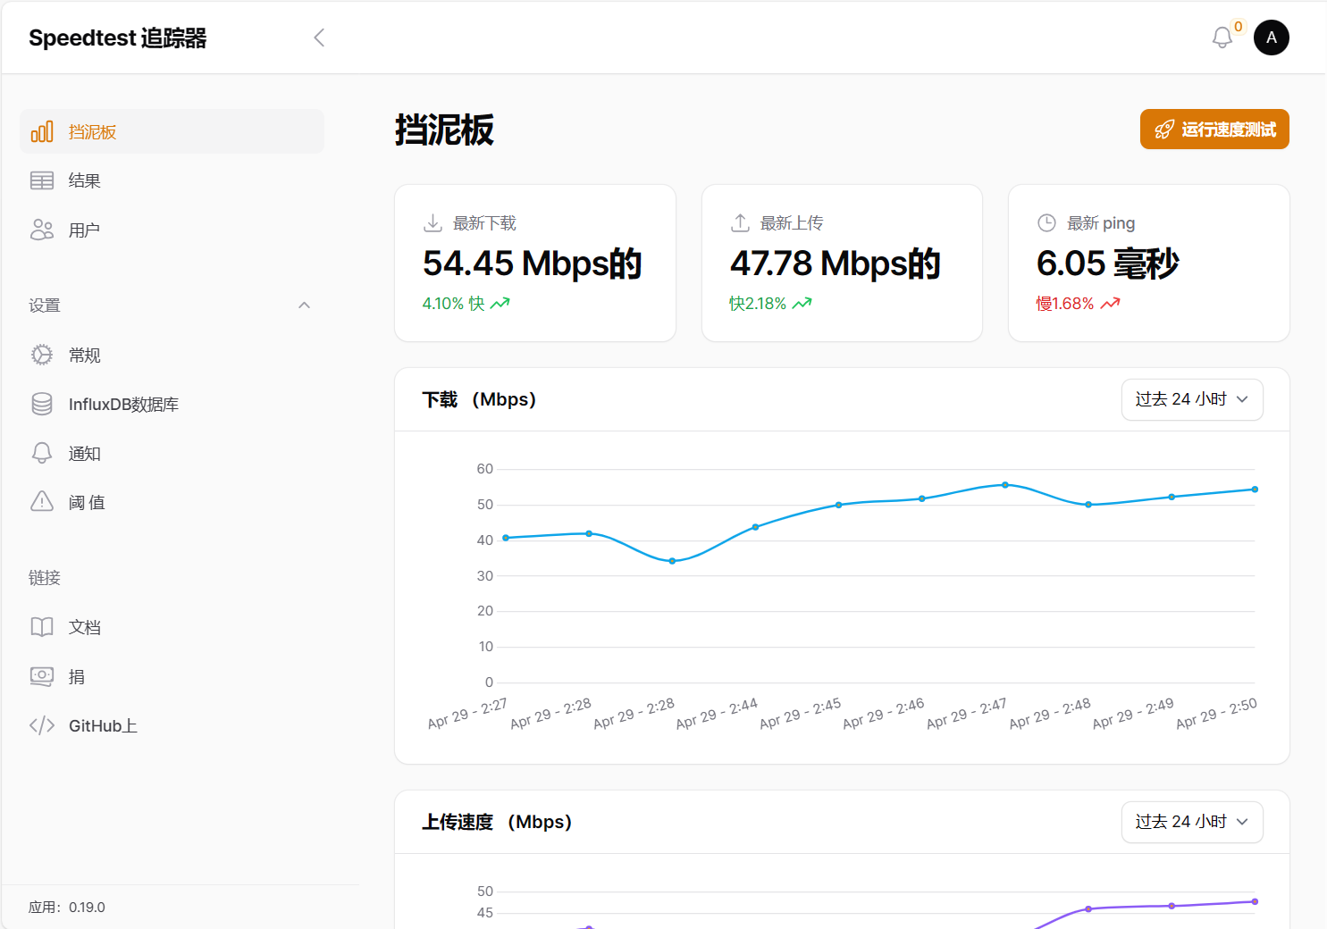The height and width of the screenshot is (929, 1327).
Task: Click the 结果 table icon
Action: pyautogui.click(x=42, y=180)
